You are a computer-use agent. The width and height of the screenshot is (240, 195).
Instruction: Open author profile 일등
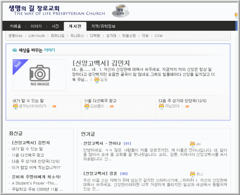point(104,80)
